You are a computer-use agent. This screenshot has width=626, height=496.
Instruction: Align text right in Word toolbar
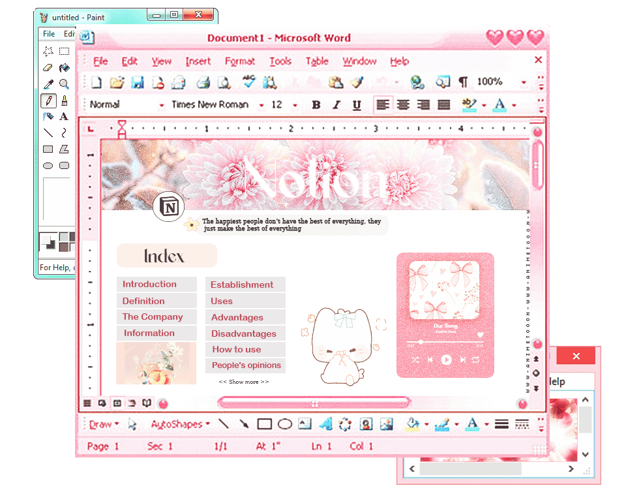click(x=424, y=104)
